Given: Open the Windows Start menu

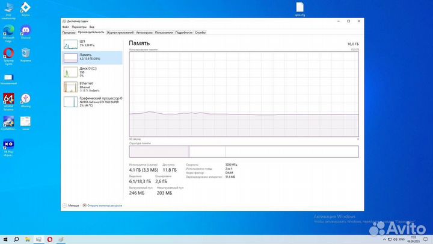Looking at the screenshot, I should (5, 239).
